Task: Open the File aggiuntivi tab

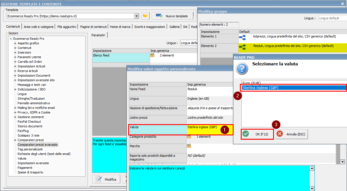Action: pyautogui.click(x=67, y=27)
